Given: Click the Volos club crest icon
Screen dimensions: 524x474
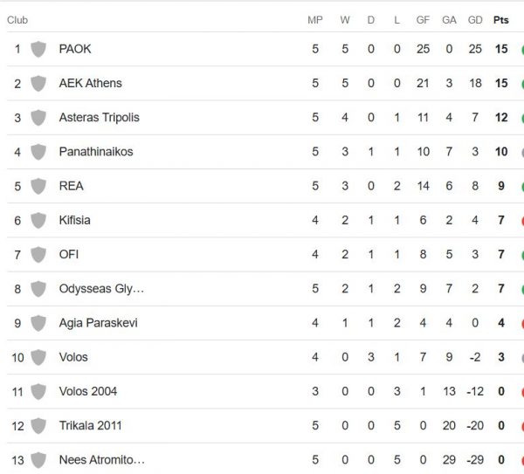Looking at the screenshot, I should point(38,357).
